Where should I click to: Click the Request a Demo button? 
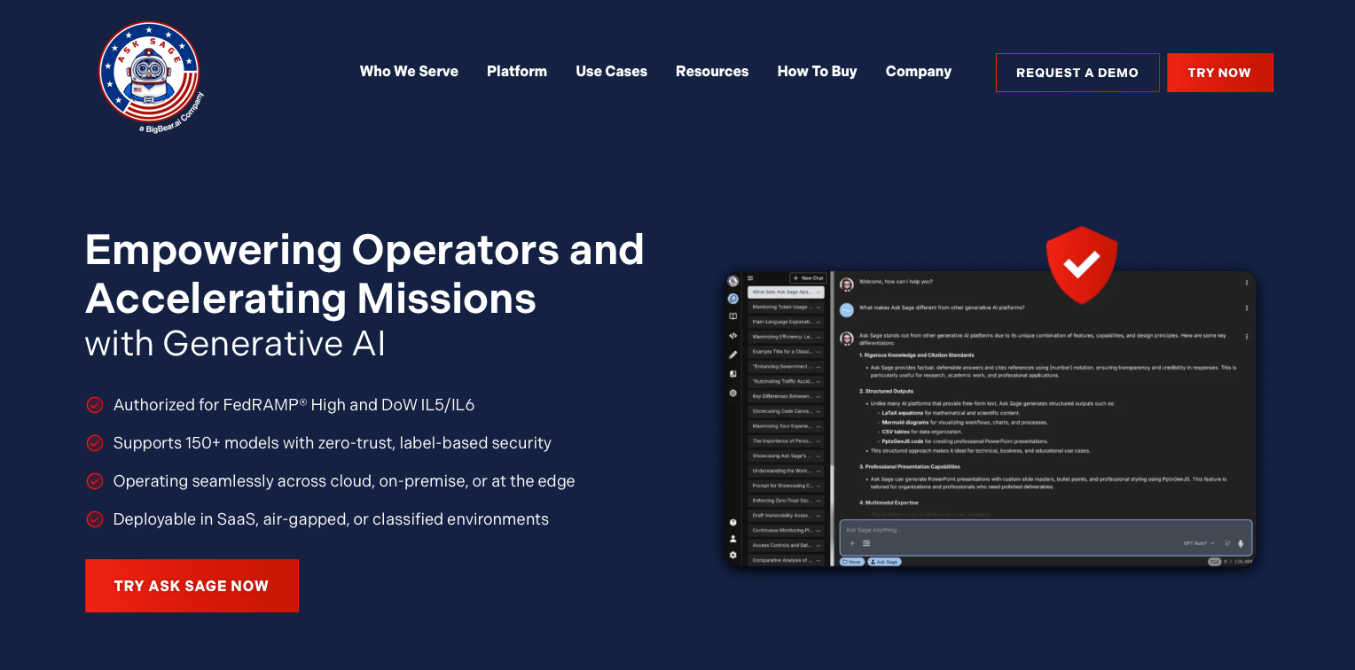(1077, 73)
